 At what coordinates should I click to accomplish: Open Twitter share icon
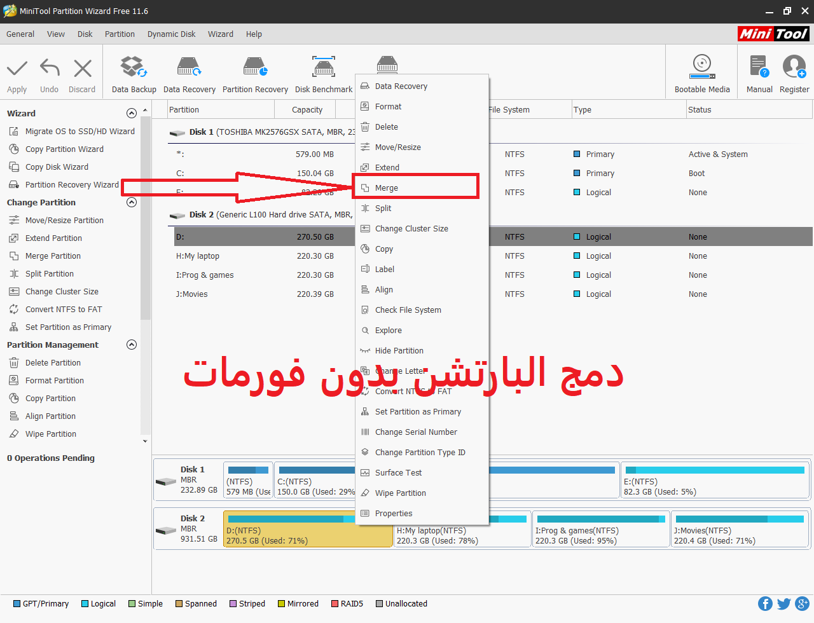click(x=784, y=603)
